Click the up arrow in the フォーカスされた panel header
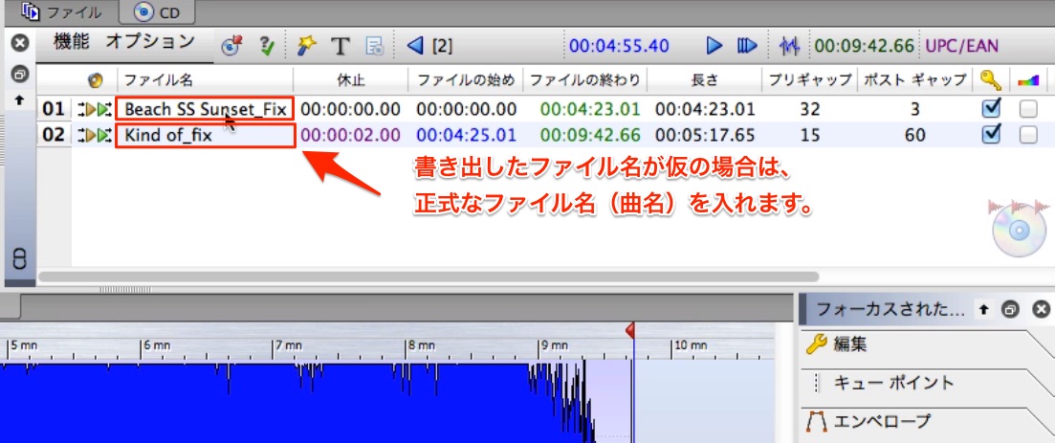This screenshot has width=1055, height=443. click(x=983, y=309)
